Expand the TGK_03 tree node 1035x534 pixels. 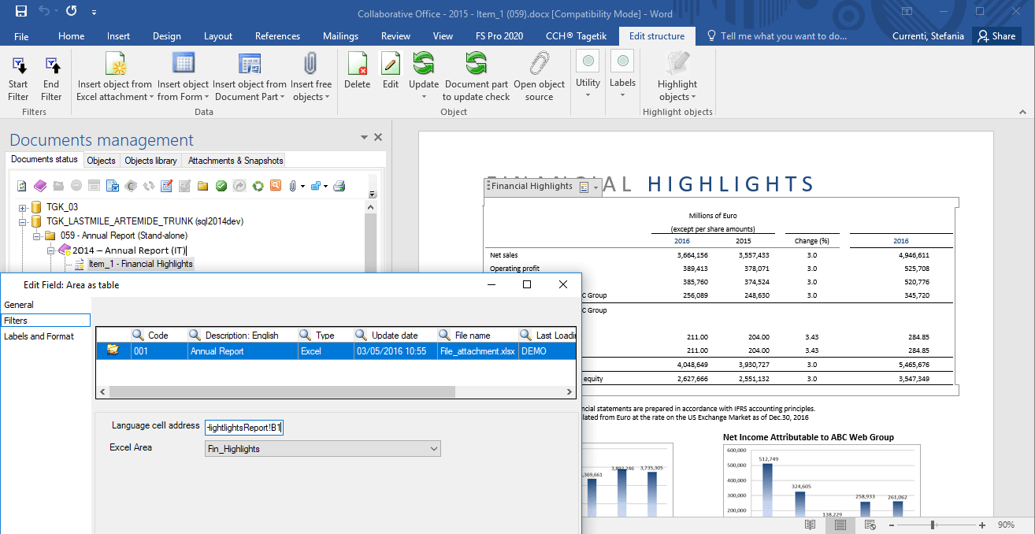pos(23,207)
